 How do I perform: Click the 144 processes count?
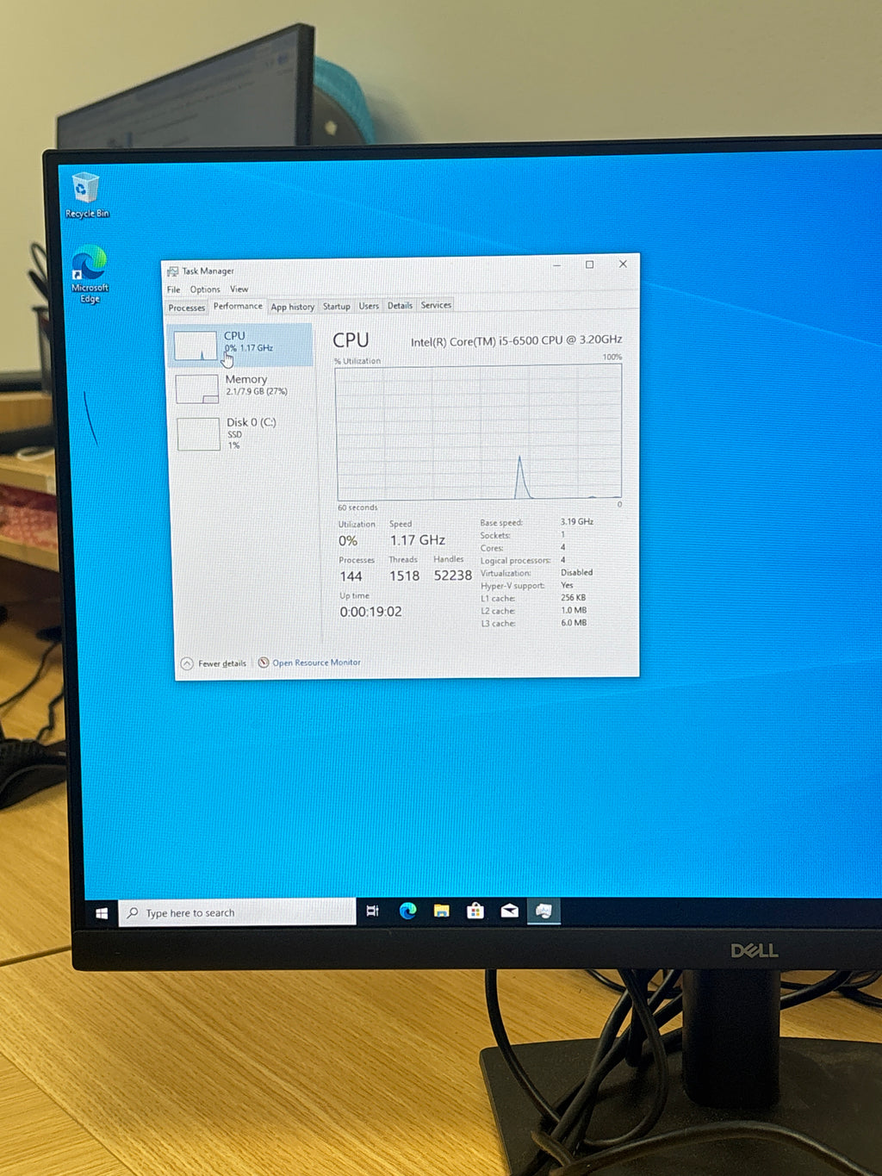point(351,576)
